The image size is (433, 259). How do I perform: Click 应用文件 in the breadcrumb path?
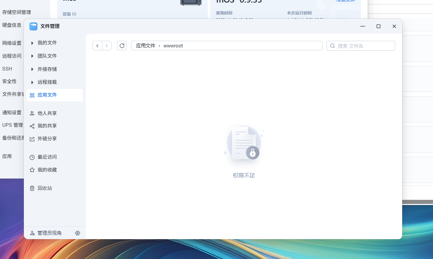[146, 46]
